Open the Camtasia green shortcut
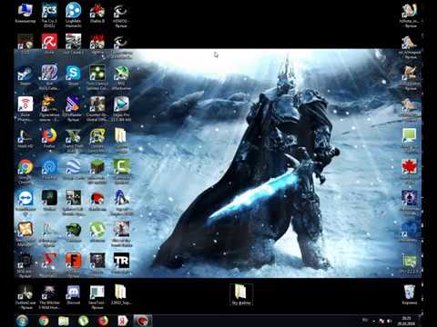 coord(122,172)
